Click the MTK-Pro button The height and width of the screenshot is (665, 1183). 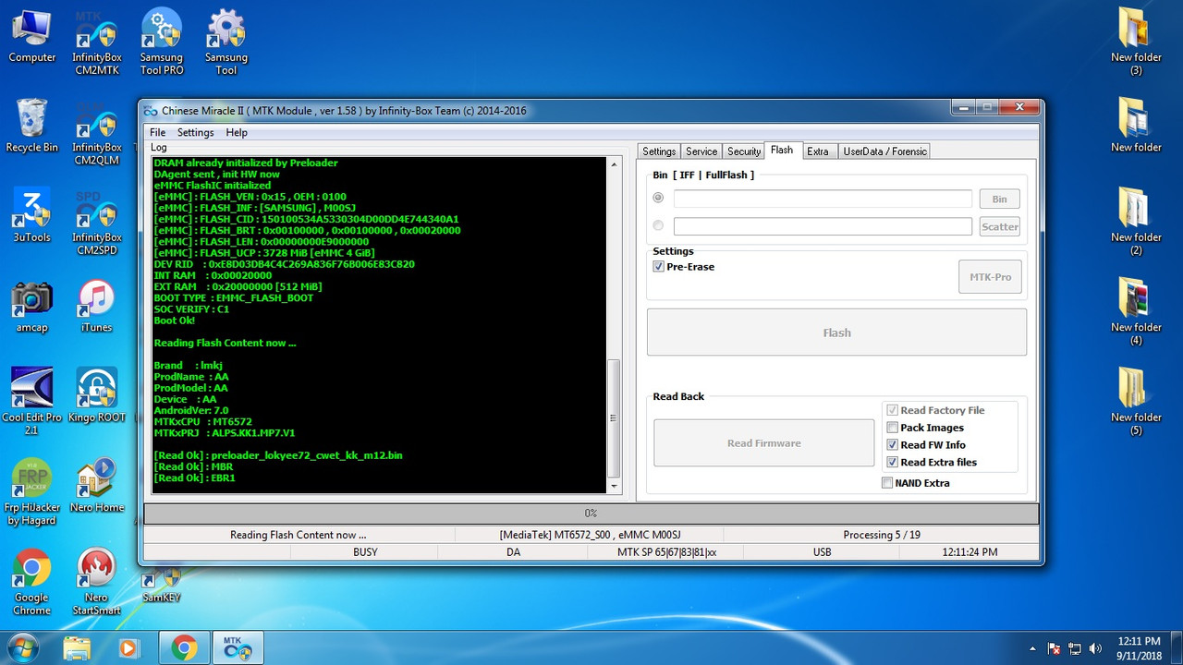990,277
